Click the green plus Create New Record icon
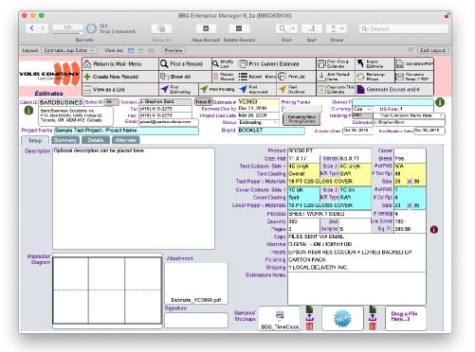The width and height of the screenshot is (475, 352). click(87, 77)
